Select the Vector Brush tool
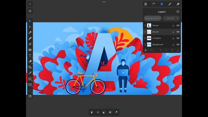This screenshot has width=208, height=117. tap(30, 44)
